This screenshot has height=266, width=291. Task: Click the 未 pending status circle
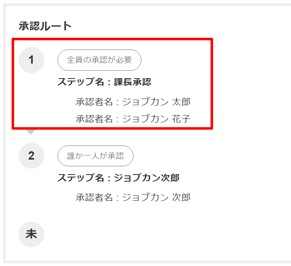[32, 234]
